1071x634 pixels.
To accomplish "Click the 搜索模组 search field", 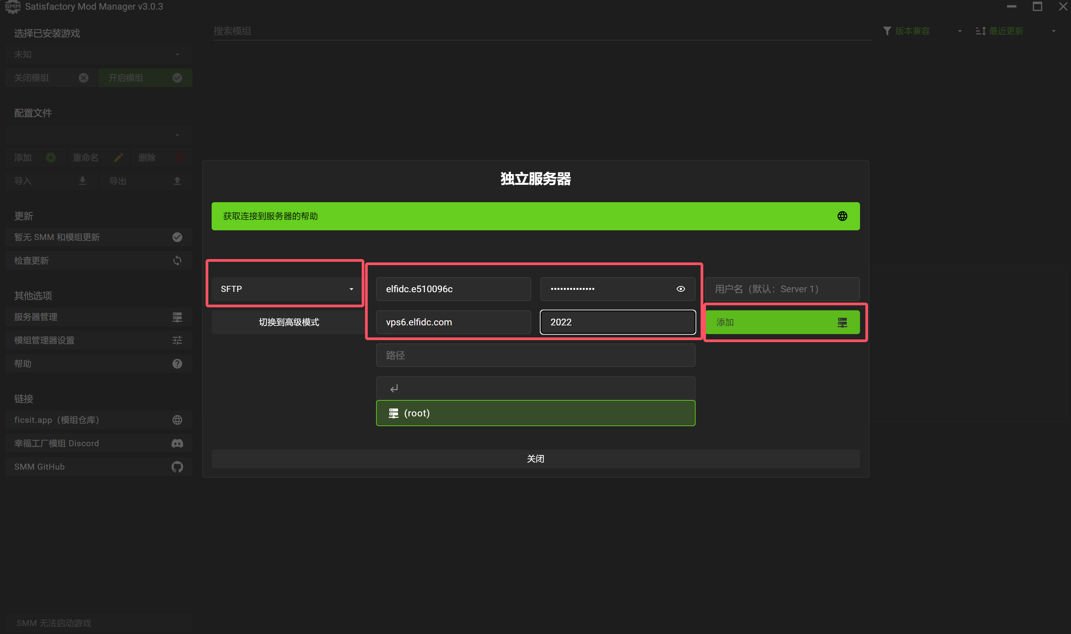I will (x=542, y=31).
